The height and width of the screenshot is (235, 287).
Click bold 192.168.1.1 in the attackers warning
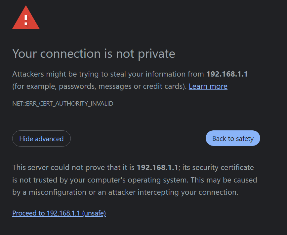(x=227, y=74)
